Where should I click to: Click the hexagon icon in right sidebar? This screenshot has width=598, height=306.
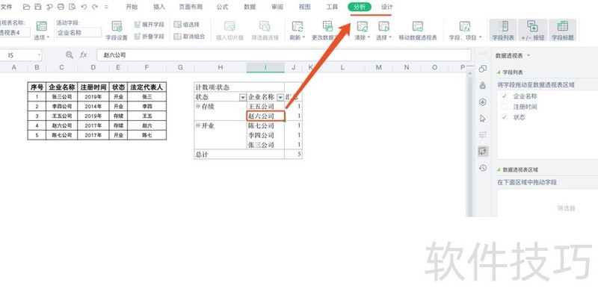[x=483, y=102]
